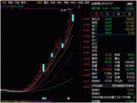This screenshot has height=103, width=137.
Task: Click the ¥ symbol beside 卖五
Action: 99,19
